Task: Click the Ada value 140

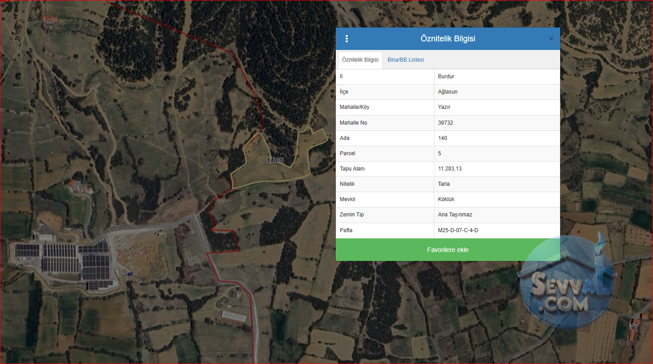Action: tap(443, 138)
